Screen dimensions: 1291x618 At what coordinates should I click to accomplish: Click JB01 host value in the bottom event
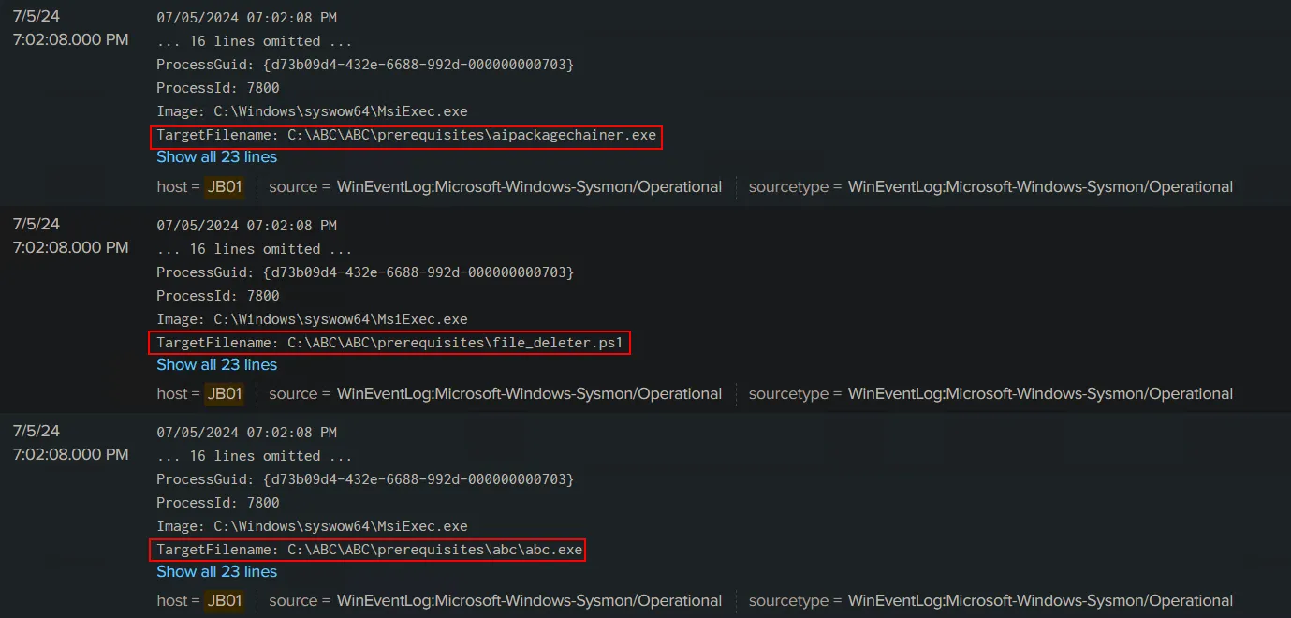pyautogui.click(x=225, y=600)
